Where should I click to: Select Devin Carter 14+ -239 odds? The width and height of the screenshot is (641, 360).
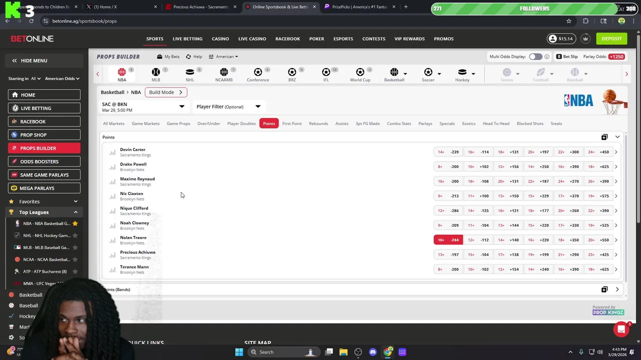(x=448, y=152)
